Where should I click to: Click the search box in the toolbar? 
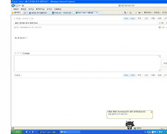(x=150, y=6)
